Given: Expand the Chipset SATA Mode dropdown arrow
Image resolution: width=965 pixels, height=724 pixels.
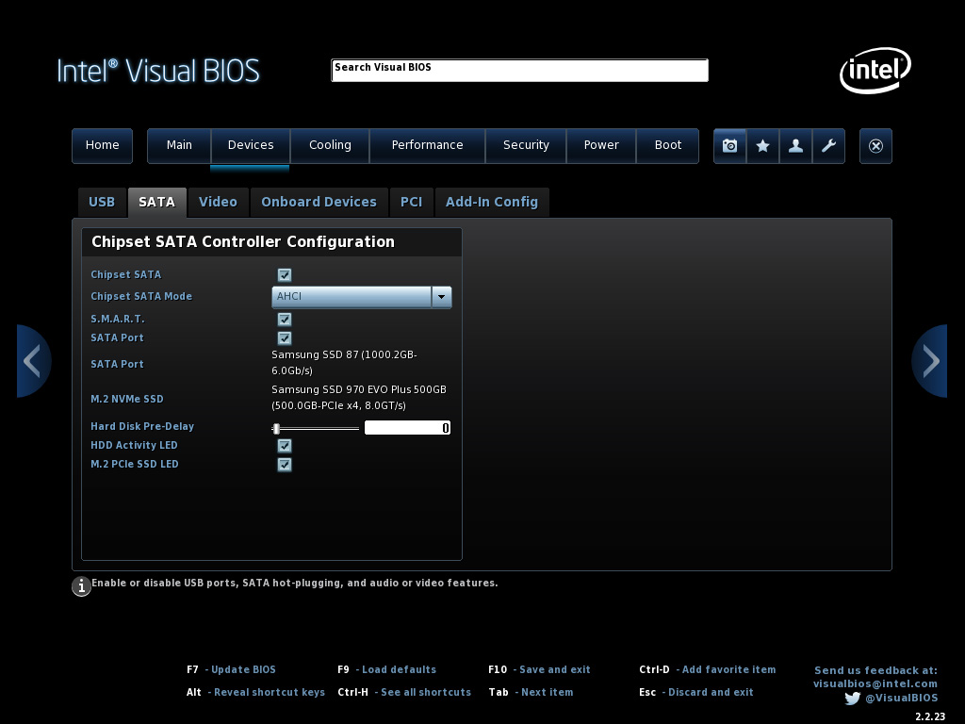Looking at the screenshot, I should point(441,297).
